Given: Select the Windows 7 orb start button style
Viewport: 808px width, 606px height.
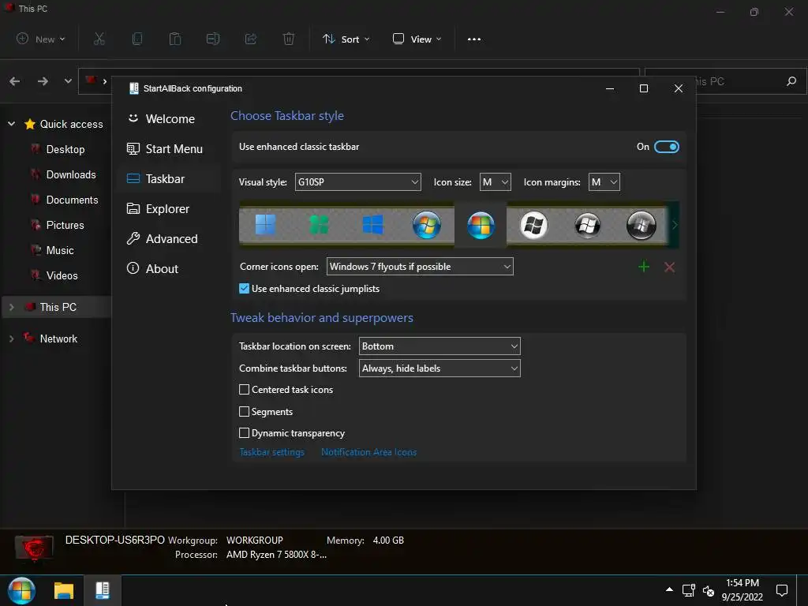Looking at the screenshot, I should pyautogui.click(x=427, y=225).
